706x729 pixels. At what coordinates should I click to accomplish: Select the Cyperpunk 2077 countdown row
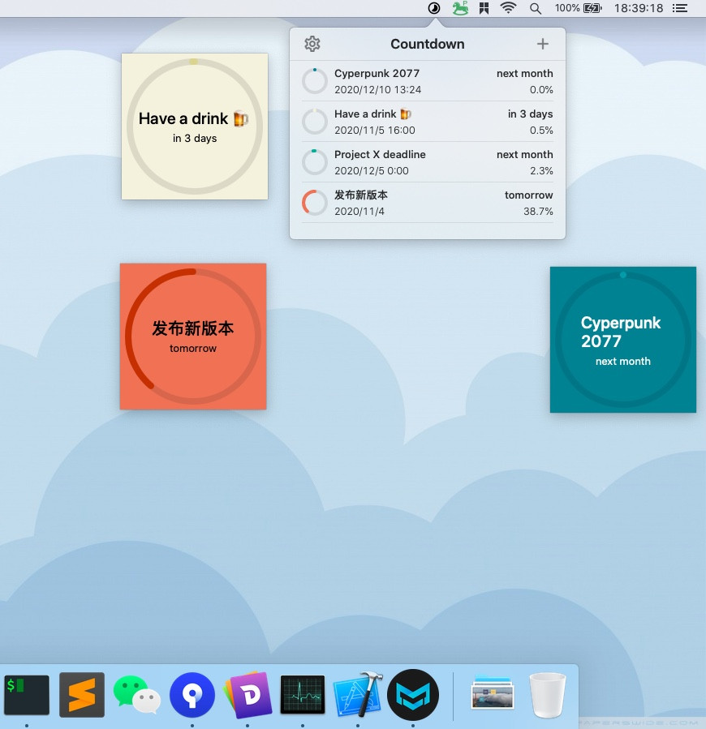pyautogui.click(x=427, y=81)
